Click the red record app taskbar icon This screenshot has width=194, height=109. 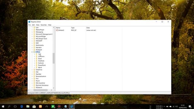59,106
